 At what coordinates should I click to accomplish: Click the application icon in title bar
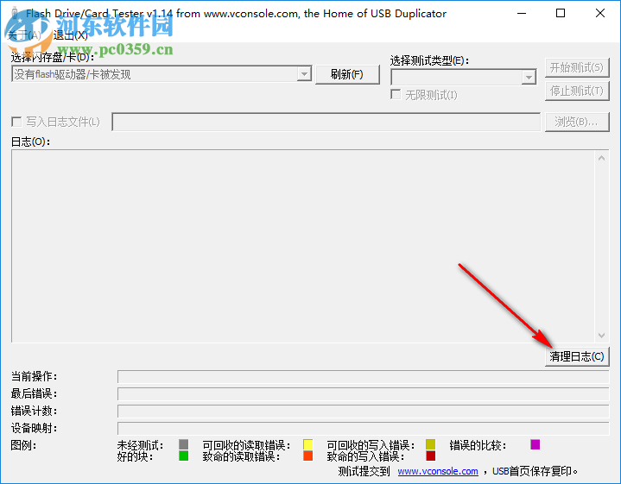tap(15, 14)
